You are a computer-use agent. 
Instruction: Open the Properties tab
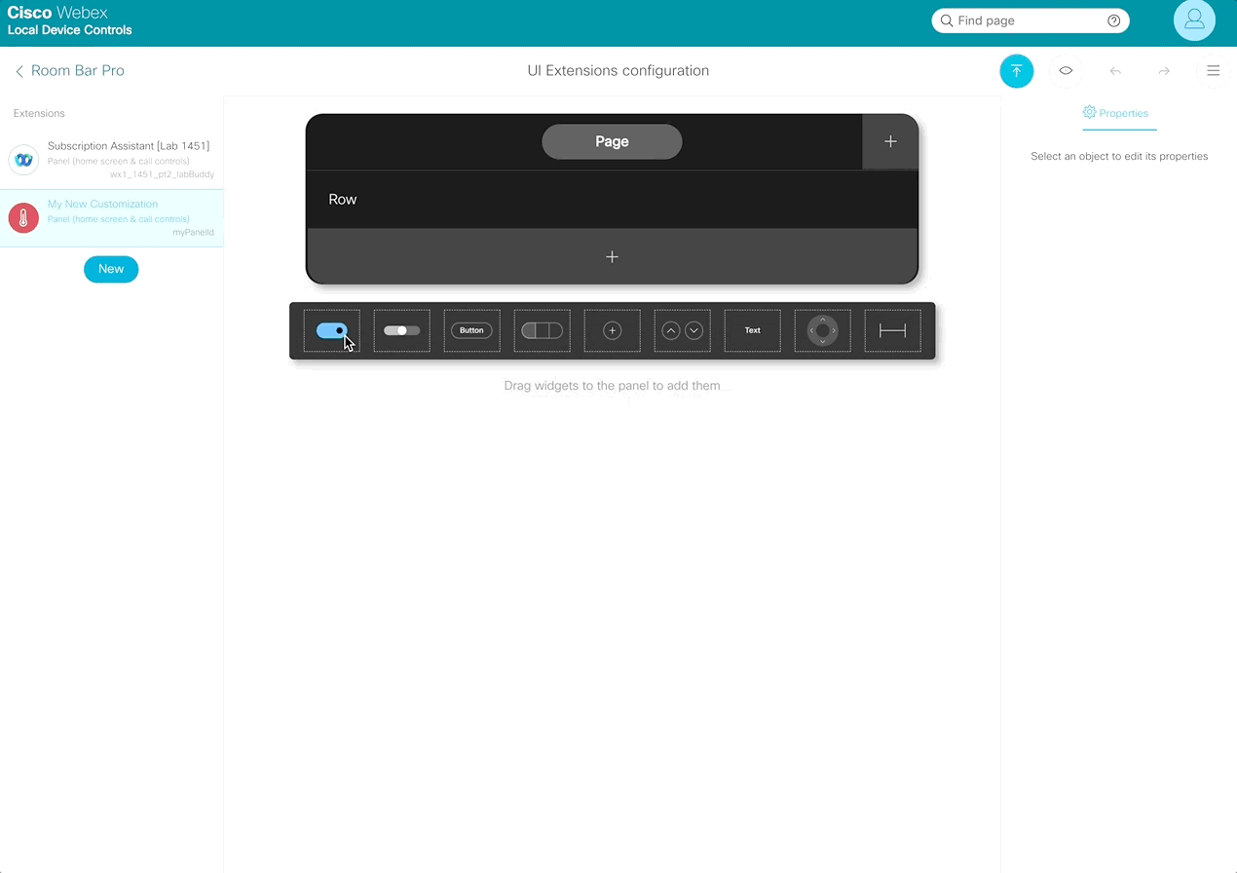coord(1119,113)
